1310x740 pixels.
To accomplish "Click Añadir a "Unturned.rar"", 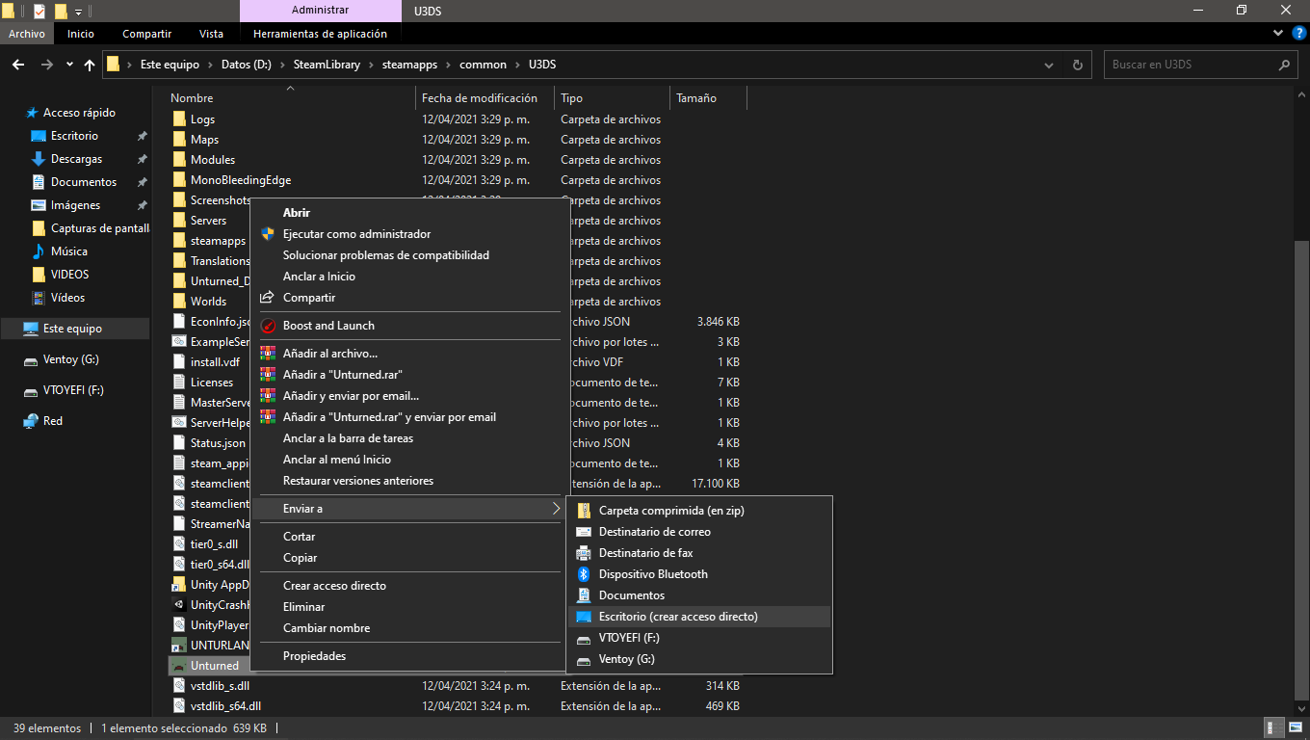I will 343,375.
